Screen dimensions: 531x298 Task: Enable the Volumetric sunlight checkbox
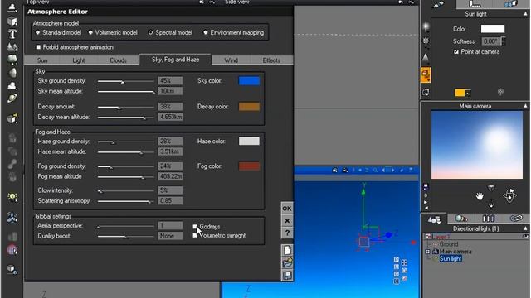click(195, 235)
